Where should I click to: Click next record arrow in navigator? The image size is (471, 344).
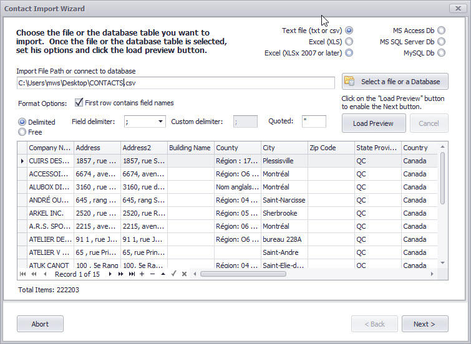[112, 274]
